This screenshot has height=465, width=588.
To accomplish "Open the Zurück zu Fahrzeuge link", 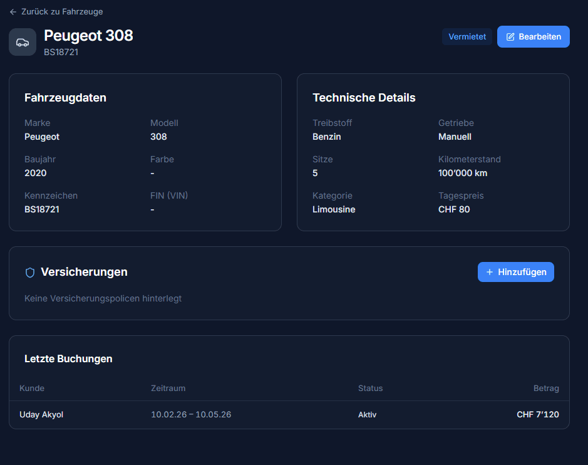I will pyautogui.click(x=61, y=12).
